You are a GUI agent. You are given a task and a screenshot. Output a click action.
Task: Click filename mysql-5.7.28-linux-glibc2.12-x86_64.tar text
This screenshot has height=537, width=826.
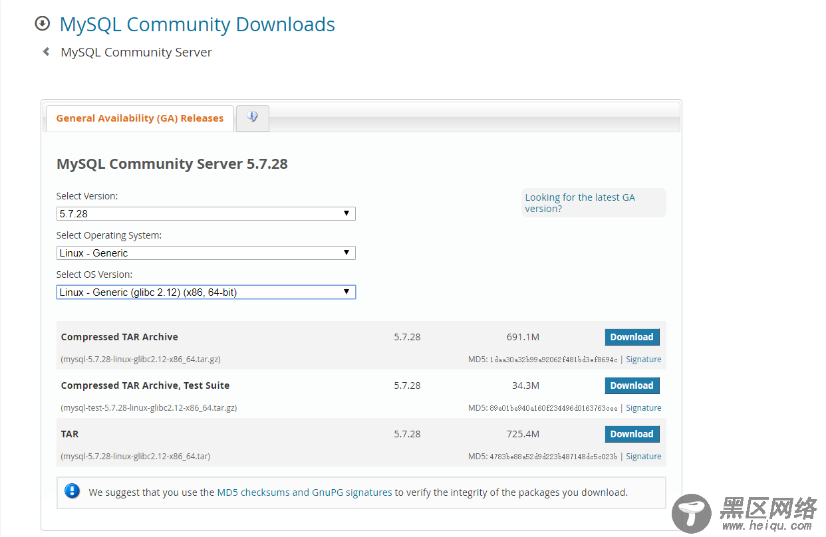136,457
